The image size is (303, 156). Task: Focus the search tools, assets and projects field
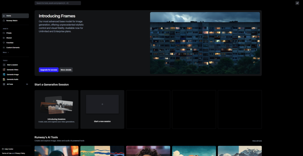(x=58, y=3)
